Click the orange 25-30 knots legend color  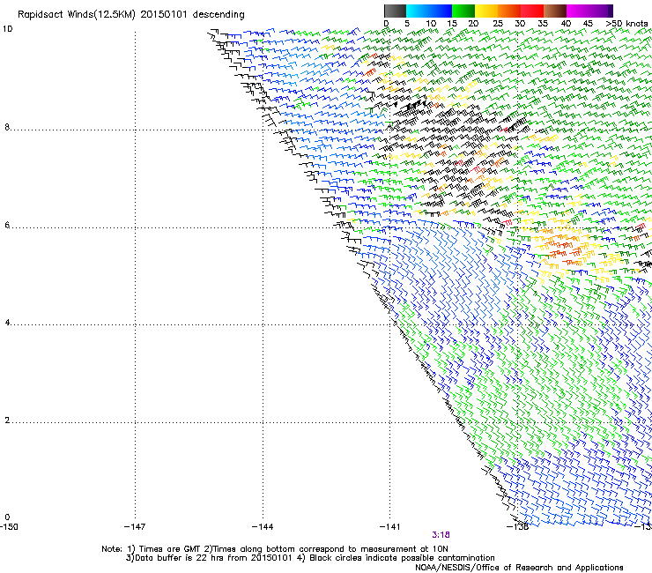509,11
